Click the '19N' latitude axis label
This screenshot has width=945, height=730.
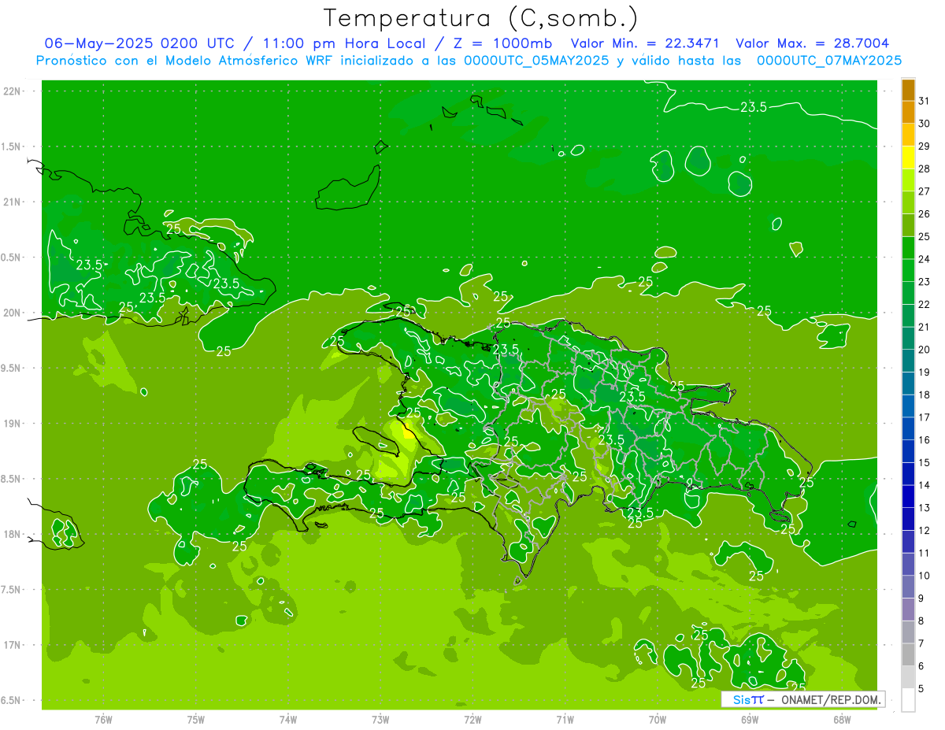(13, 424)
